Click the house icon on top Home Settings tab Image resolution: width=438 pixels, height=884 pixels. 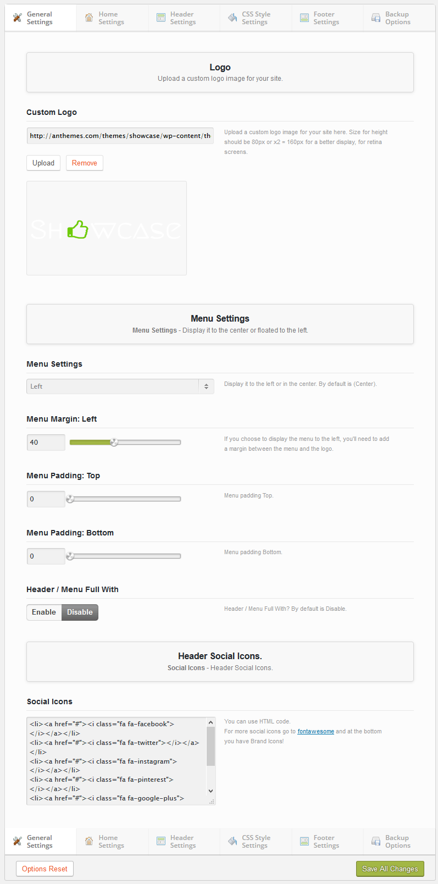(89, 18)
